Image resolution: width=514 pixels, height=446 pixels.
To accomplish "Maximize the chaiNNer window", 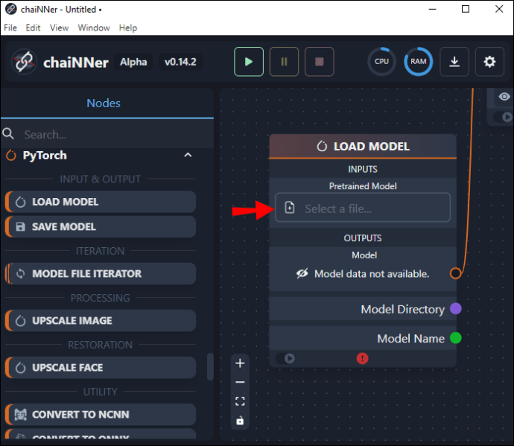I will (x=466, y=9).
